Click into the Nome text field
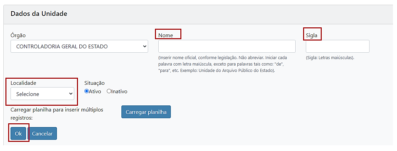This screenshot has width=397, height=151. [226, 46]
